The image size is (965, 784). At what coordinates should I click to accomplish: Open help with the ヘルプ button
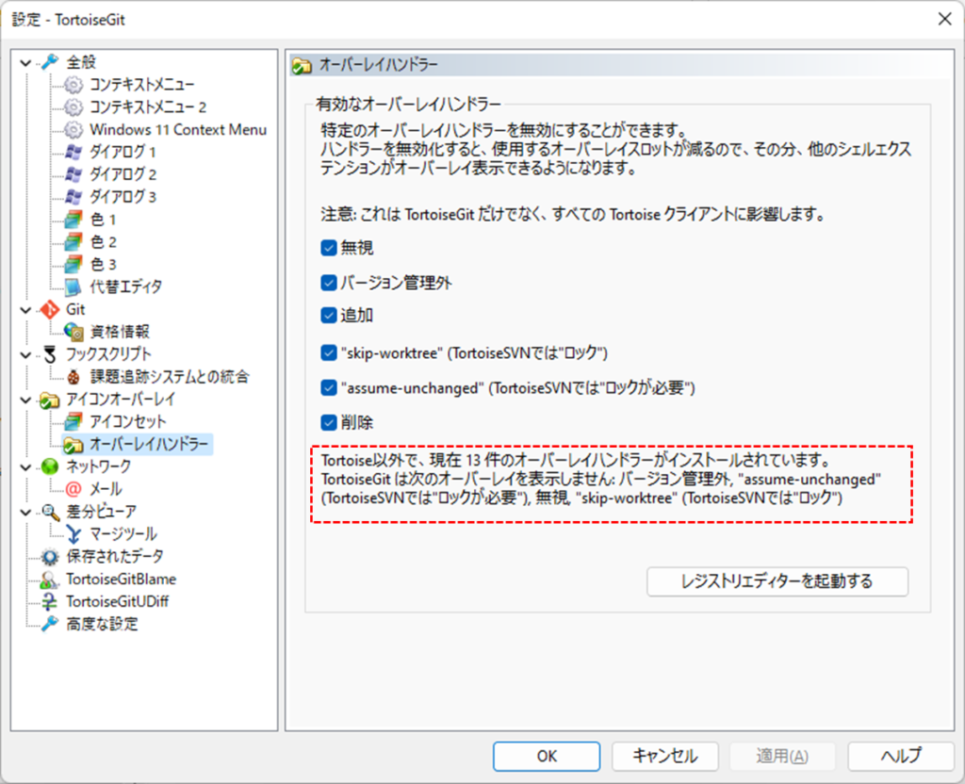[901, 757]
